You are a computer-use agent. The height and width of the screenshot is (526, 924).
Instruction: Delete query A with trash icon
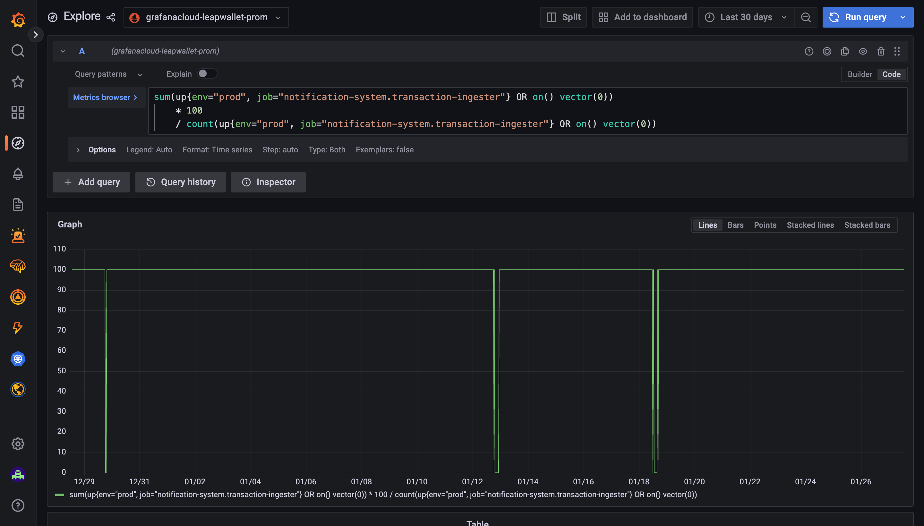pyautogui.click(x=881, y=51)
